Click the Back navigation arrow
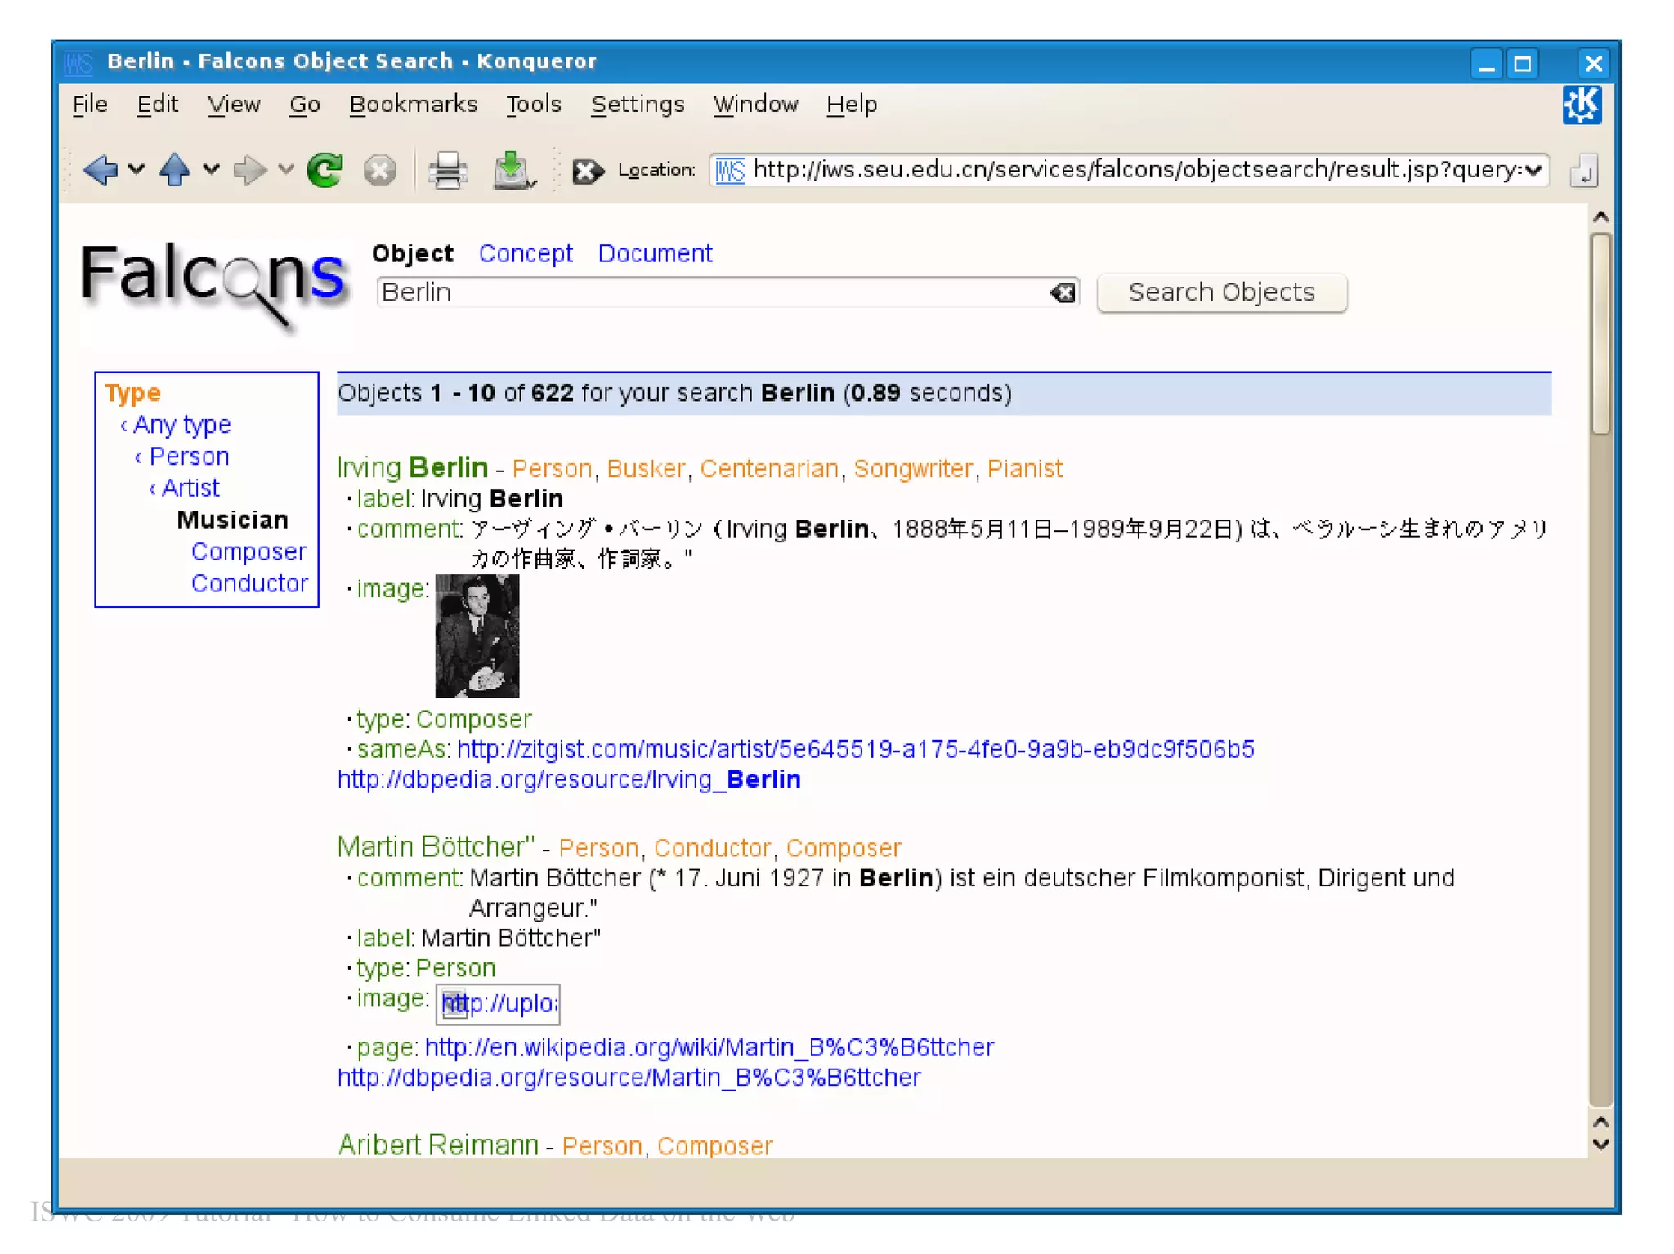Image resolution: width=1674 pixels, height=1254 pixels. coord(101,170)
